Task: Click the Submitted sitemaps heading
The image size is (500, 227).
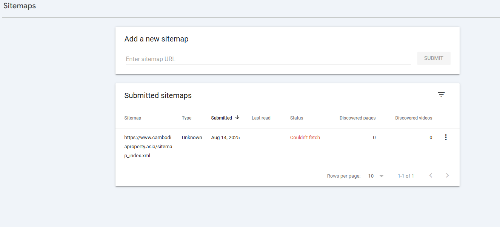Action: click(158, 95)
